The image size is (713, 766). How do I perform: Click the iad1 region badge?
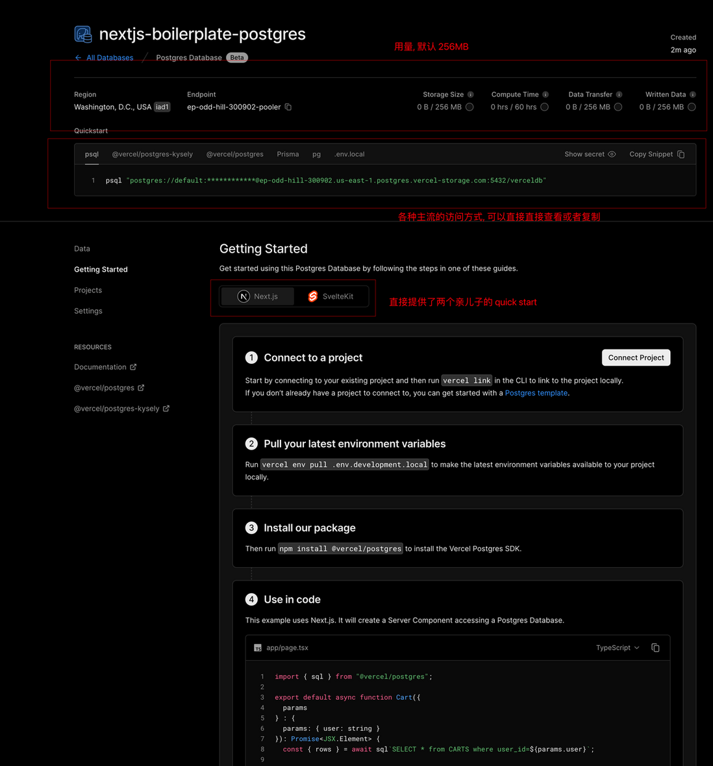pyautogui.click(x=162, y=107)
